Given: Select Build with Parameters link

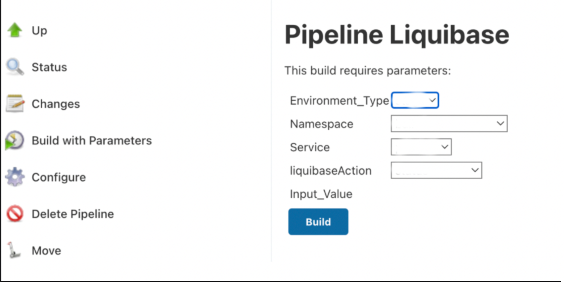Looking at the screenshot, I should point(92,141).
